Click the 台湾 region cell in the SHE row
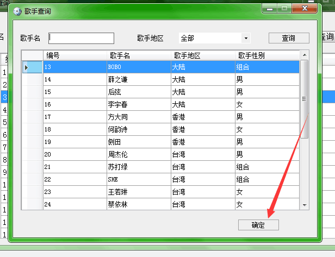Screen dimensions: 335x257 point(203,179)
